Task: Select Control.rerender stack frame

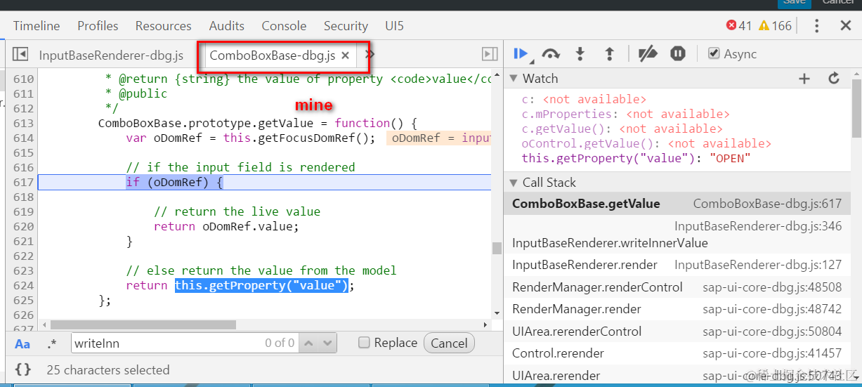Action: click(x=678, y=353)
